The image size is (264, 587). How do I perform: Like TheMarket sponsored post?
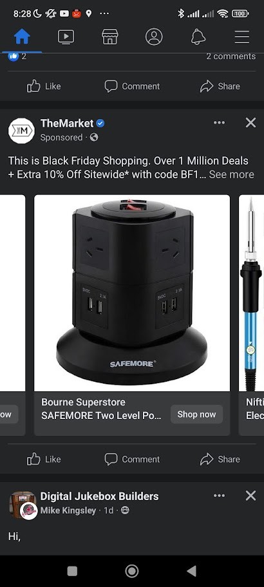(44, 460)
